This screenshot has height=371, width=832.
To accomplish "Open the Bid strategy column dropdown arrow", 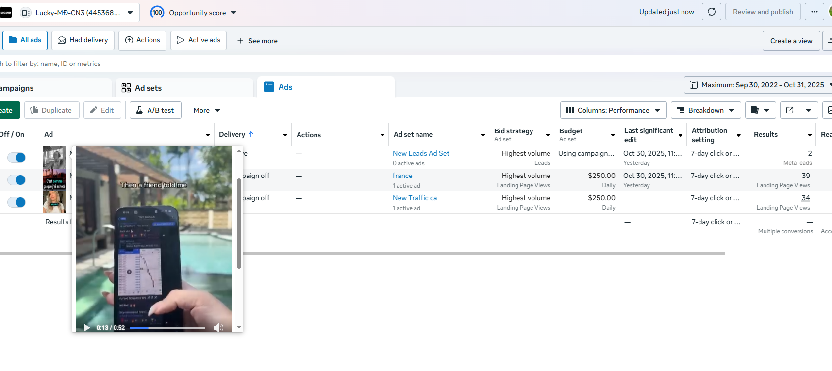I will 548,135.
